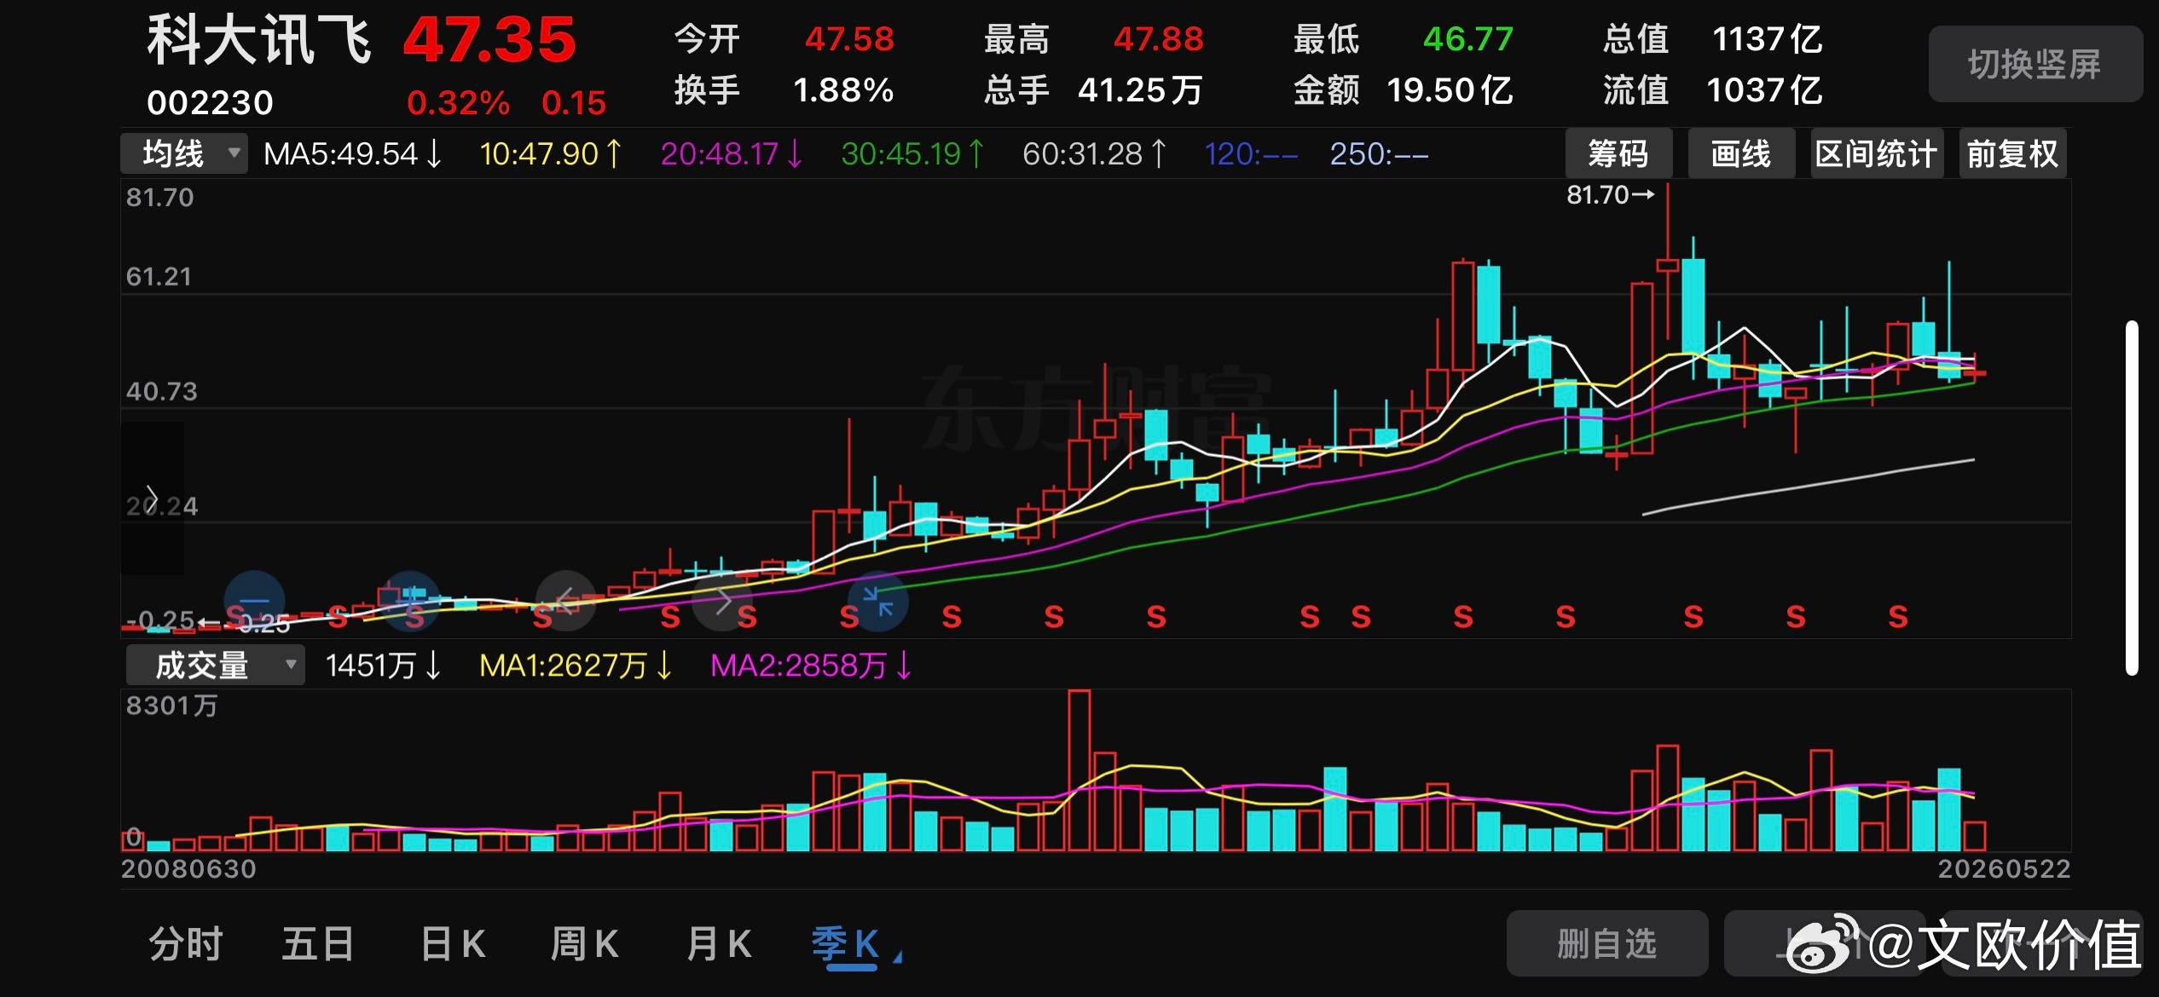Click the 切换竖屏 button
The height and width of the screenshot is (997, 2159).
click(x=2035, y=64)
